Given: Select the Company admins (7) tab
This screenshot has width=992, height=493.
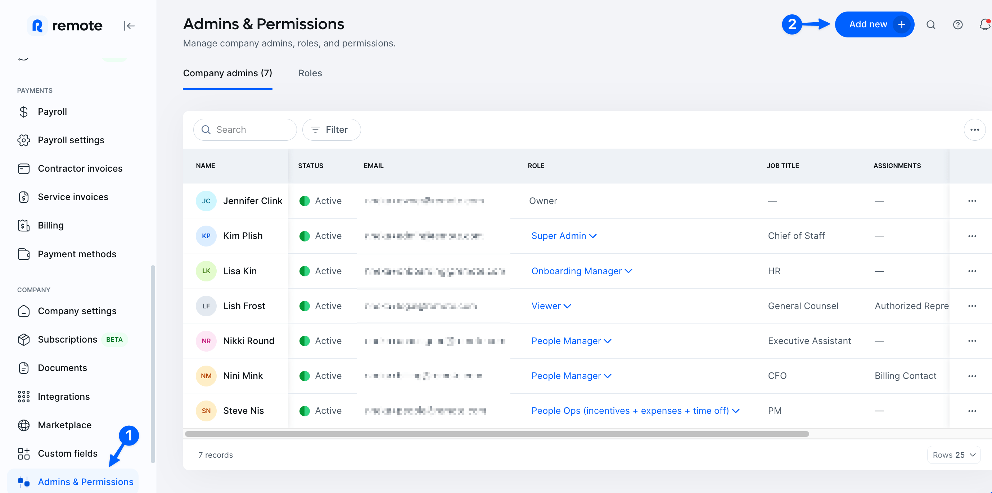Looking at the screenshot, I should tap(227, 73).
